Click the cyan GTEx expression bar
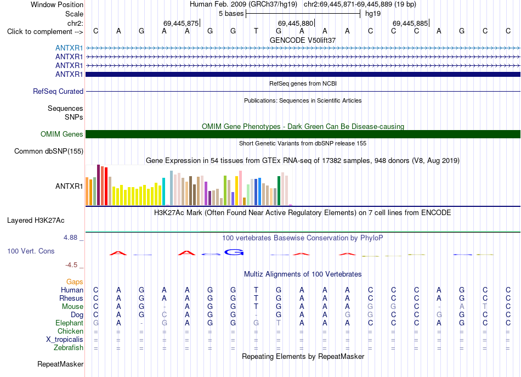 click(x=163, y=192)
